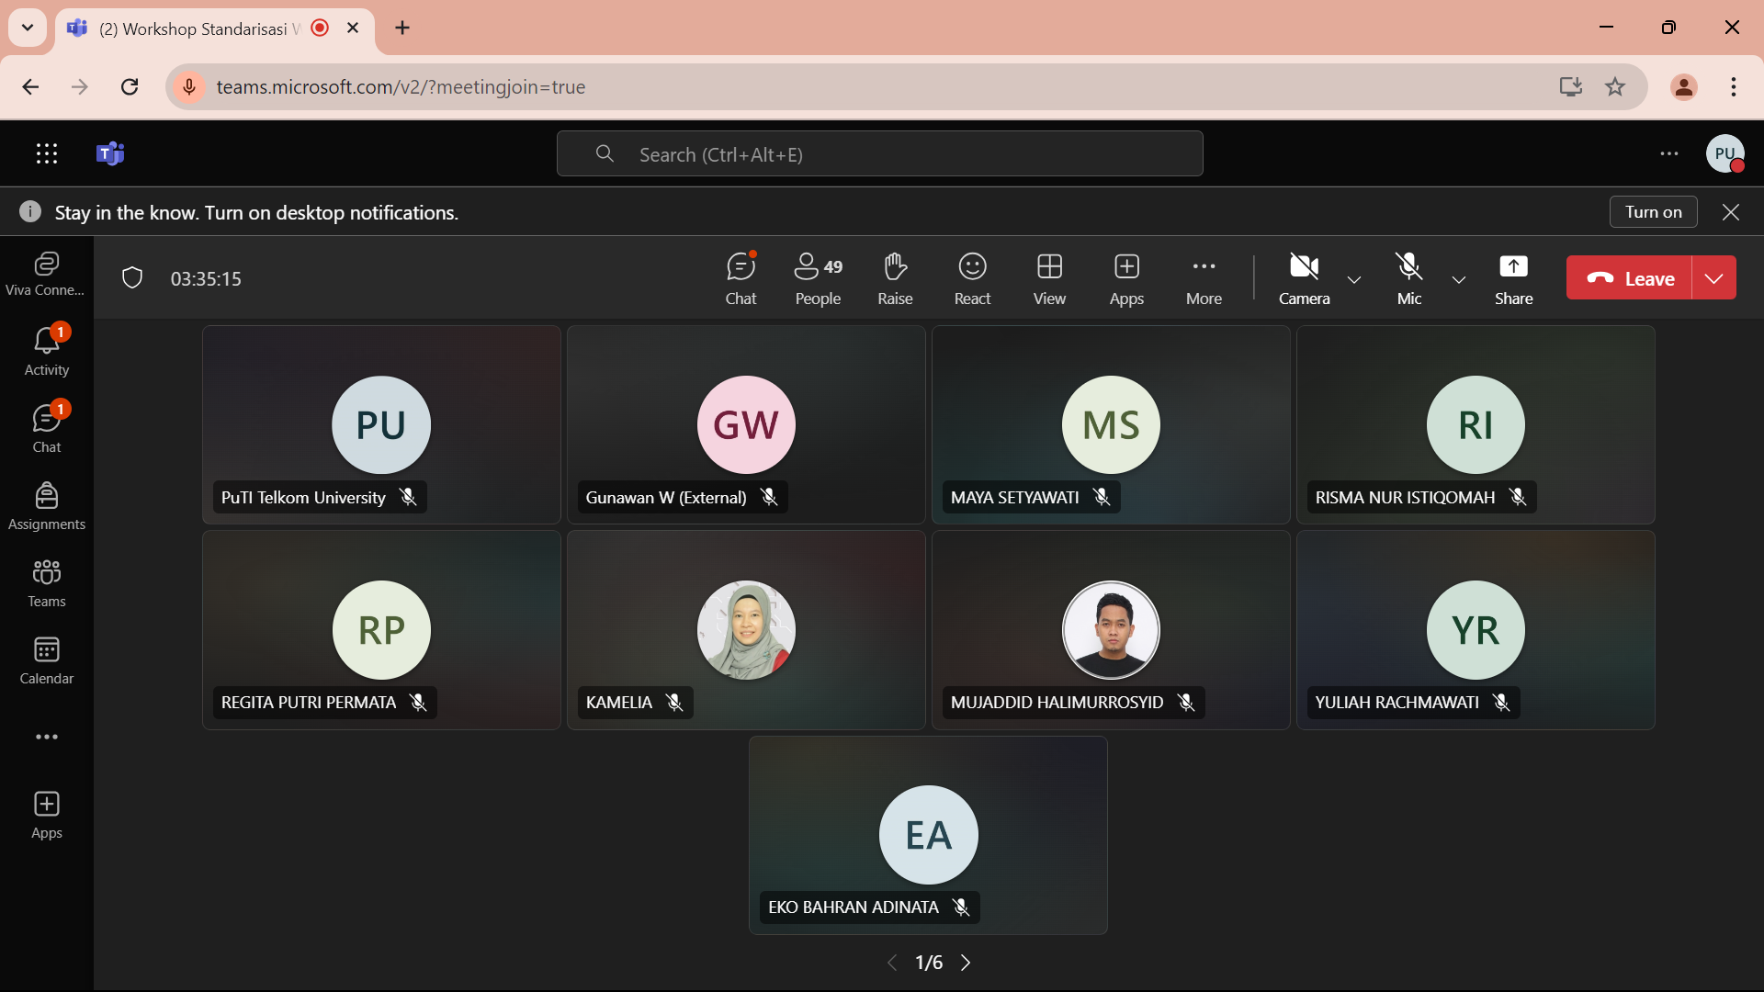This screenshot has width=1764, height=992.
Task: Select REGITA PUTRI PERMATA tile
Action: click(381, 629)
